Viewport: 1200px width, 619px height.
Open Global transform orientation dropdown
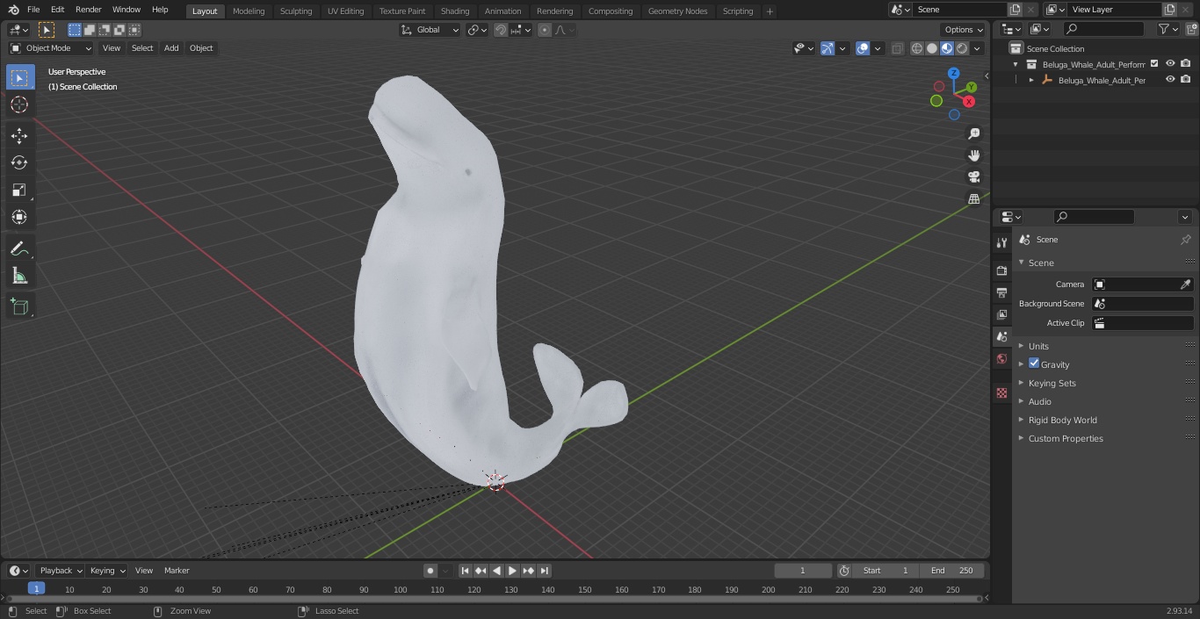[x=430, y=30]
